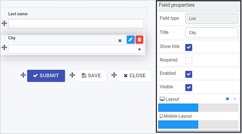Grab the move handle beside City dropdown
The image size is (242, 134).
tap(4, 47)
